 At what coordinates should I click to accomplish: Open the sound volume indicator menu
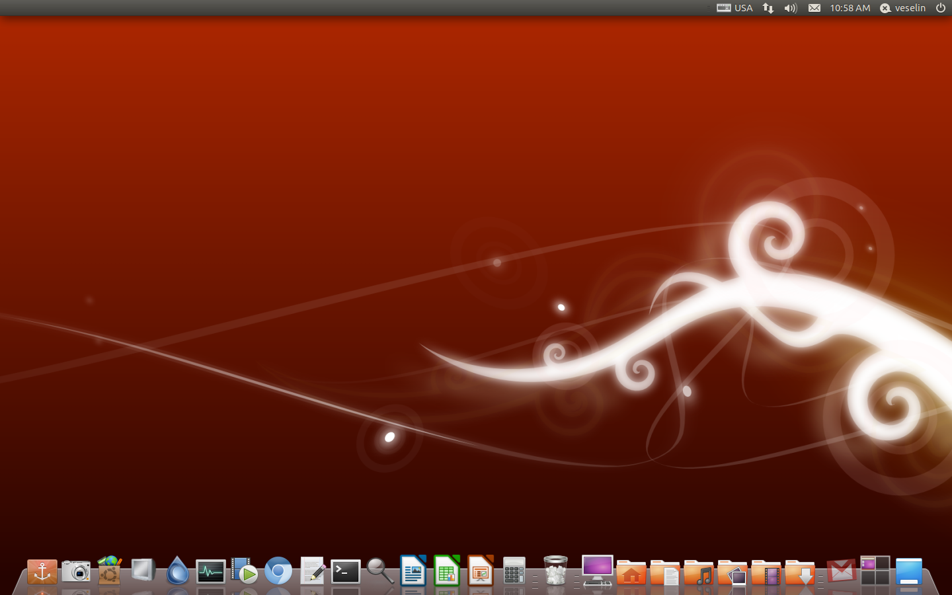[791, 8]
